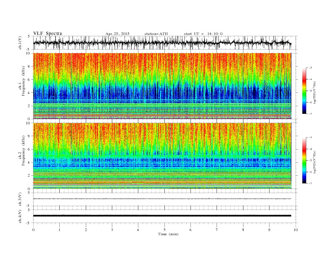Click the ch.1 "Frequency (kHz)" axis label
The height and width of the screenshot is (258, 333).
[24, 81]
